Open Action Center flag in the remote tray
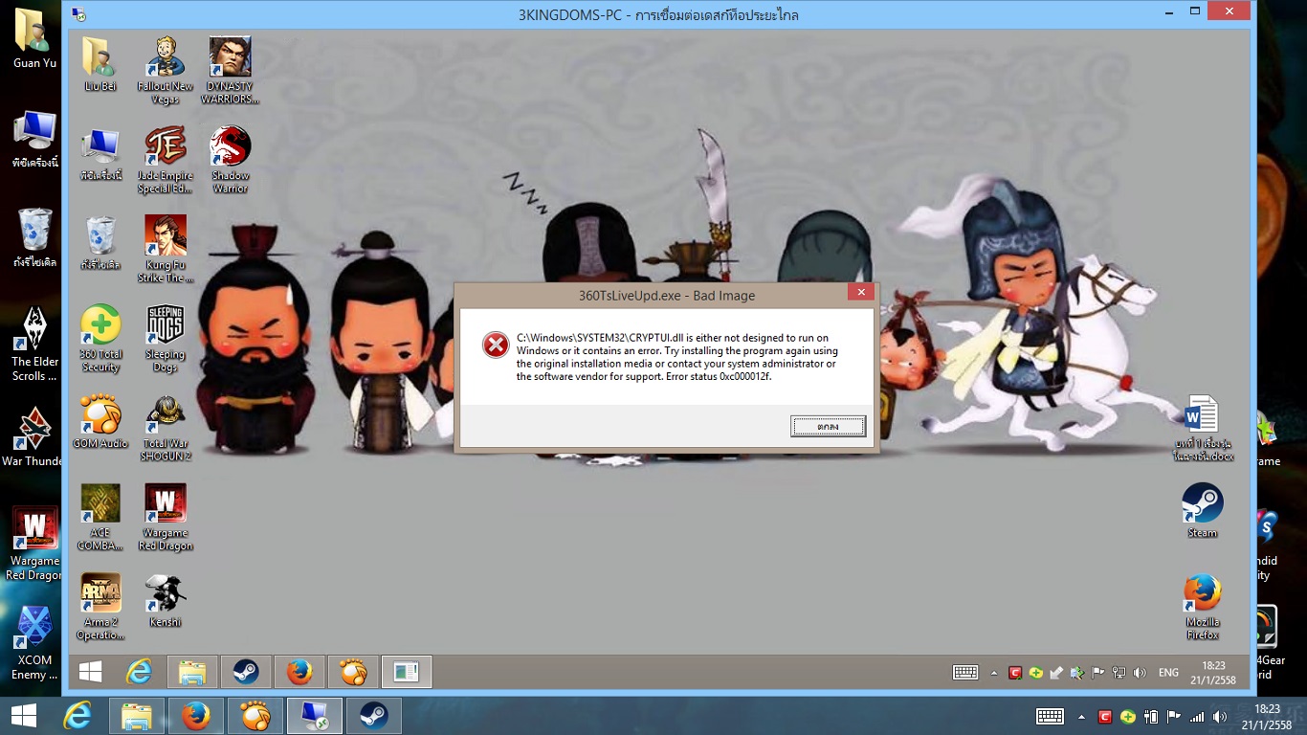1307x735 pixels. click(x=1097, y=673)
